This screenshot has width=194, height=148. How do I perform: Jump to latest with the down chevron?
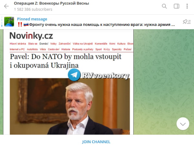click(183, 124)
